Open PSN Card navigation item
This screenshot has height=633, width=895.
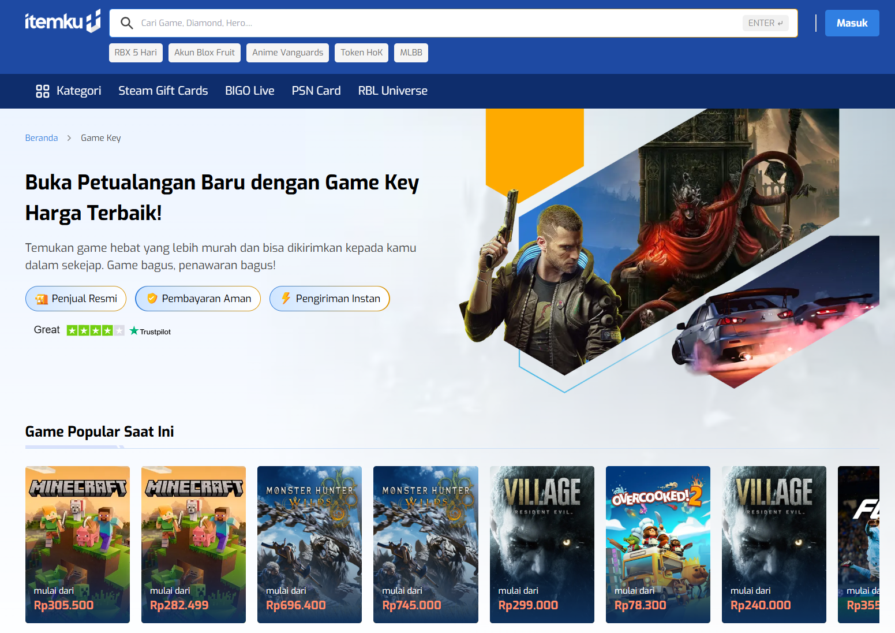click(316, 91)
